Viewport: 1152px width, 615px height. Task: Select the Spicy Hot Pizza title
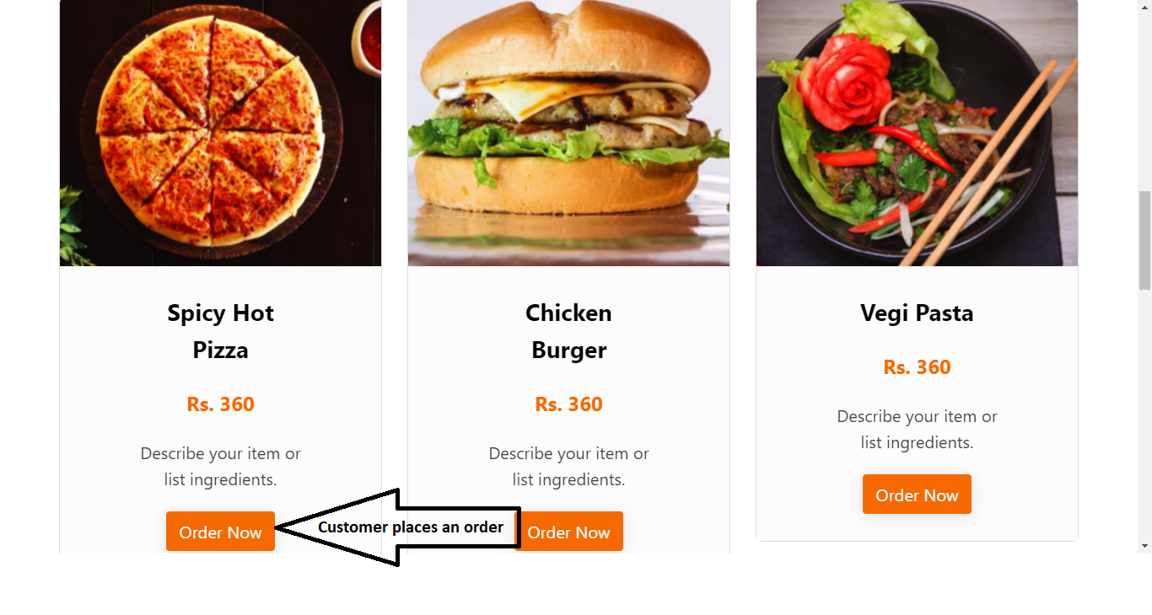pyautogui.click(x=220, y=331)
